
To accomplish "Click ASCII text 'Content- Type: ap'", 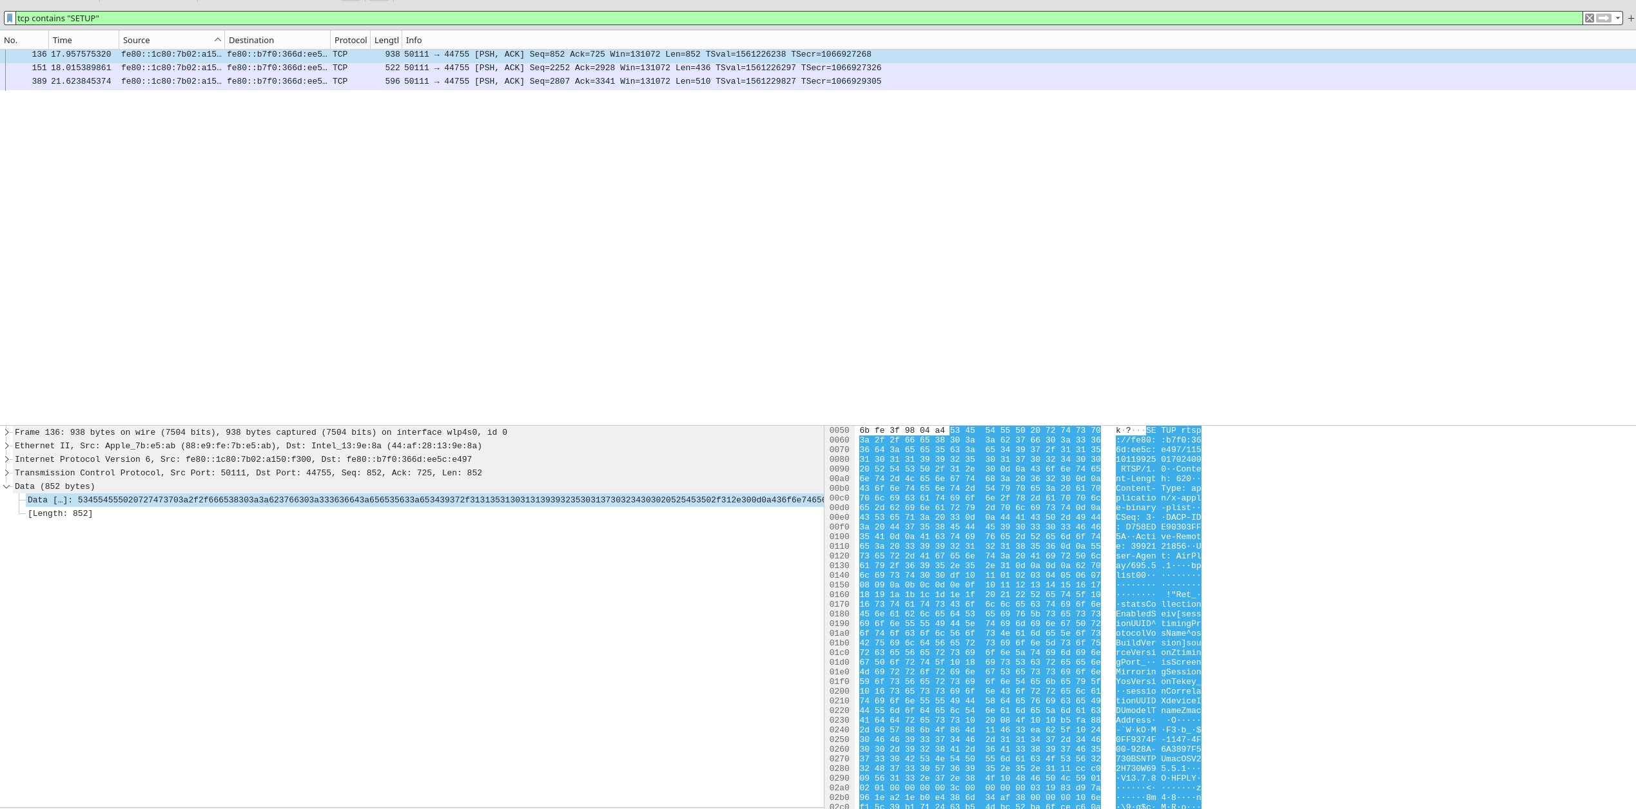I will pos(1158,488).
